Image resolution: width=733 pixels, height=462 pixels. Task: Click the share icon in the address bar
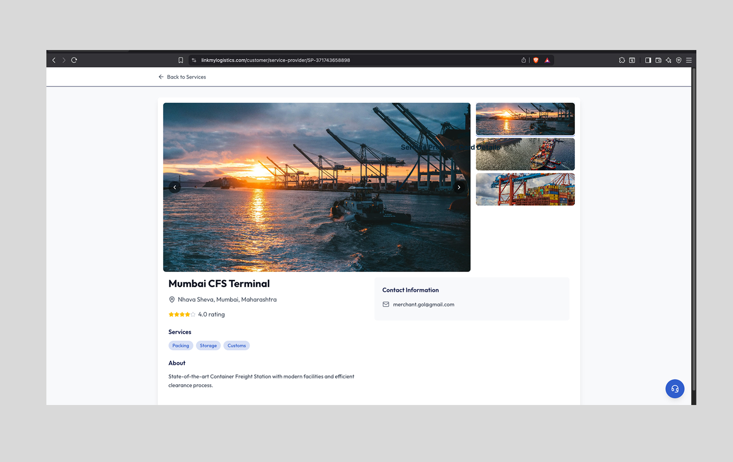[524, 60]
